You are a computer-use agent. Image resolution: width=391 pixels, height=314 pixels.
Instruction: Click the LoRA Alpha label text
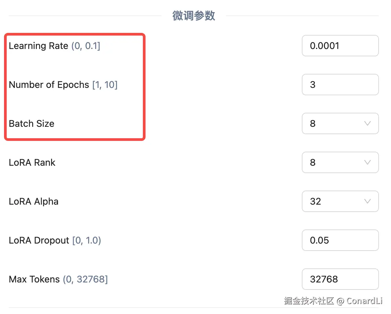tap(34, 201)
